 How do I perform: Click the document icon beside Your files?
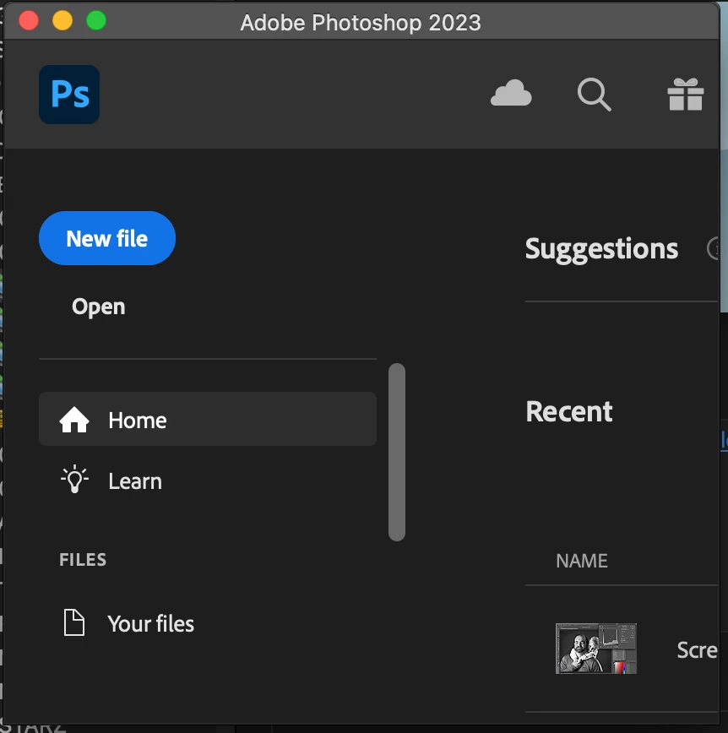73,622
